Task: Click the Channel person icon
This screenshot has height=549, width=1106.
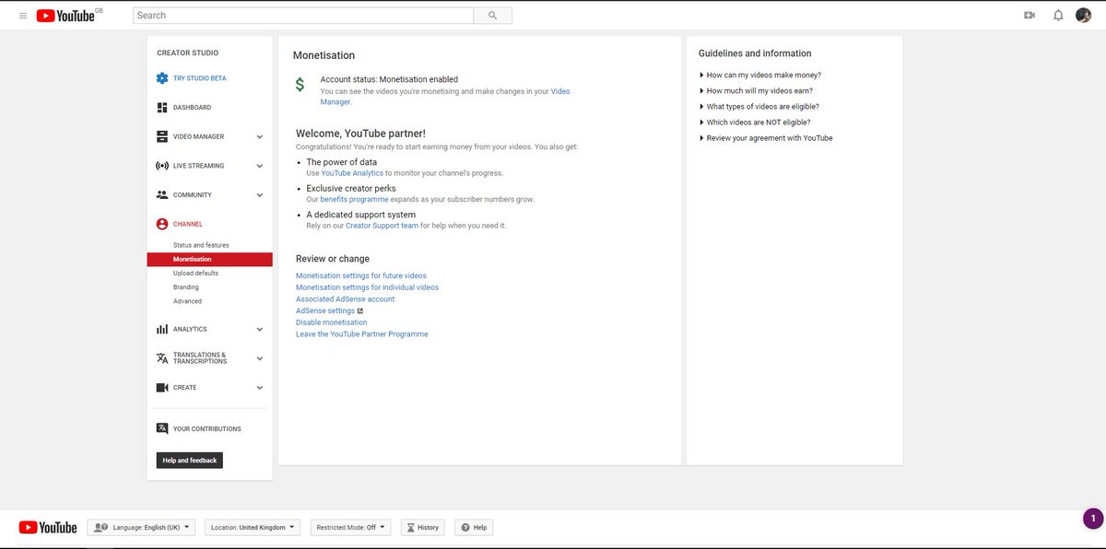Action: pyautogui.click(x=162, y=224)
